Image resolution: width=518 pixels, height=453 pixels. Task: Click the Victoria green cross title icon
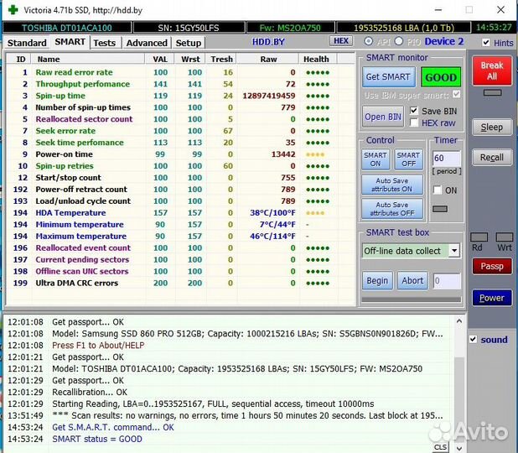[12, 9]
